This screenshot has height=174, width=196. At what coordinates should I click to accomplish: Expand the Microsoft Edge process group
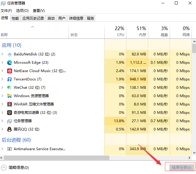point(2,63)
